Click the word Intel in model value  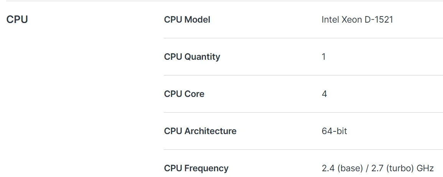330,20
